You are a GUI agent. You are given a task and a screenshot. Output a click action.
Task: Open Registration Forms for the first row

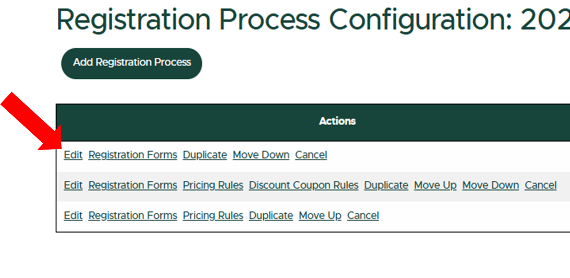coord(132,155)
